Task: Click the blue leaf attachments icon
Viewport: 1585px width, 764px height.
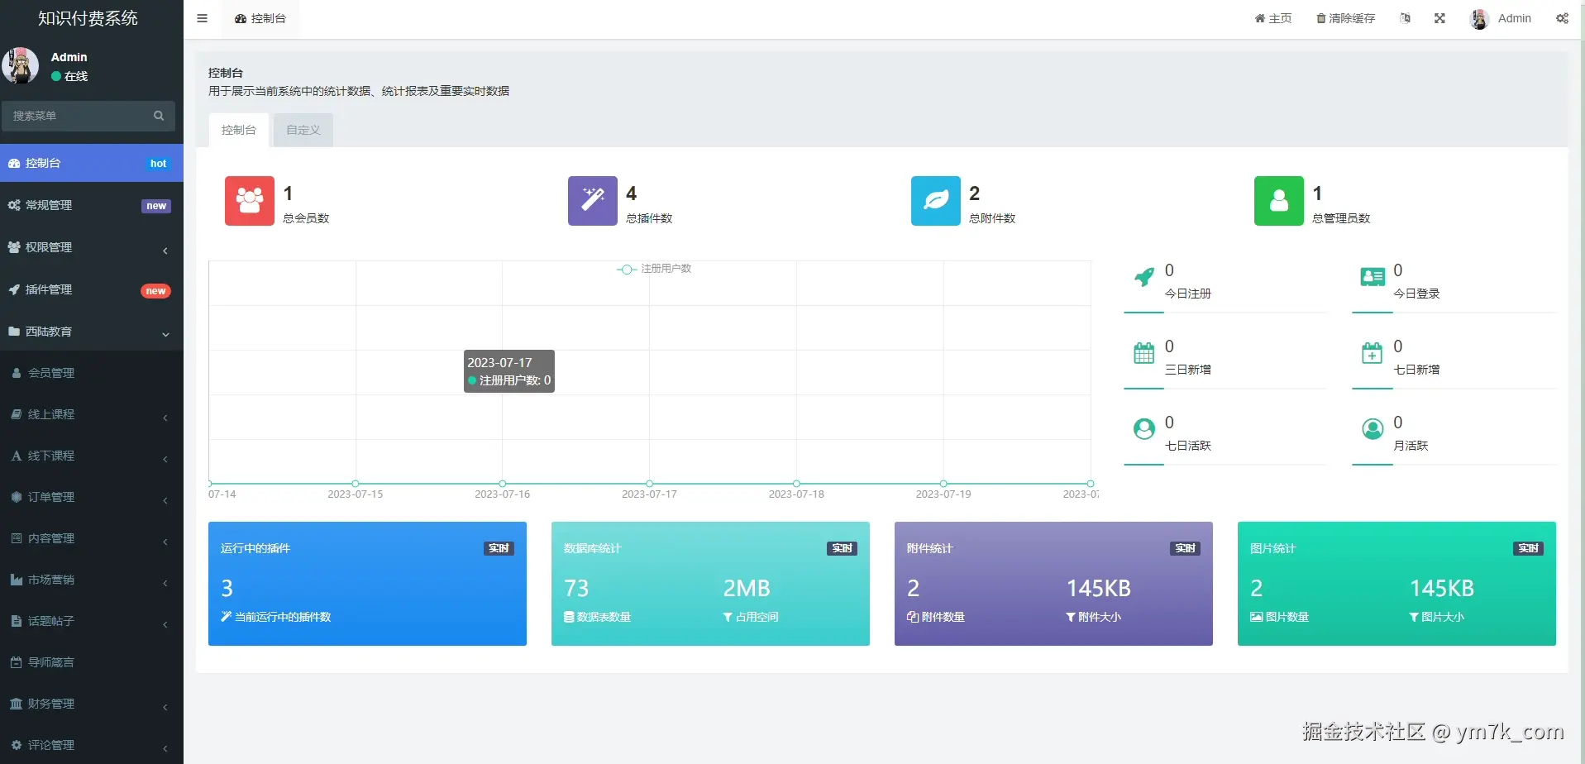Action: tap(936, 201)
